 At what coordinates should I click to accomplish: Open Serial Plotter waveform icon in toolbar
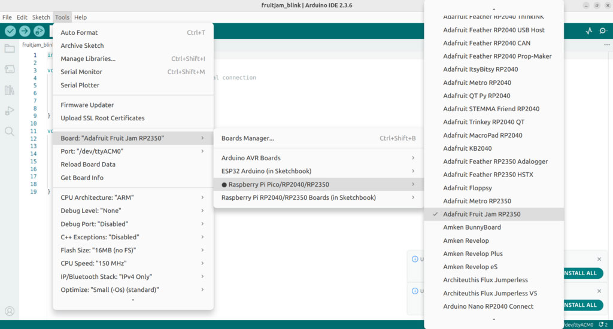589,31
